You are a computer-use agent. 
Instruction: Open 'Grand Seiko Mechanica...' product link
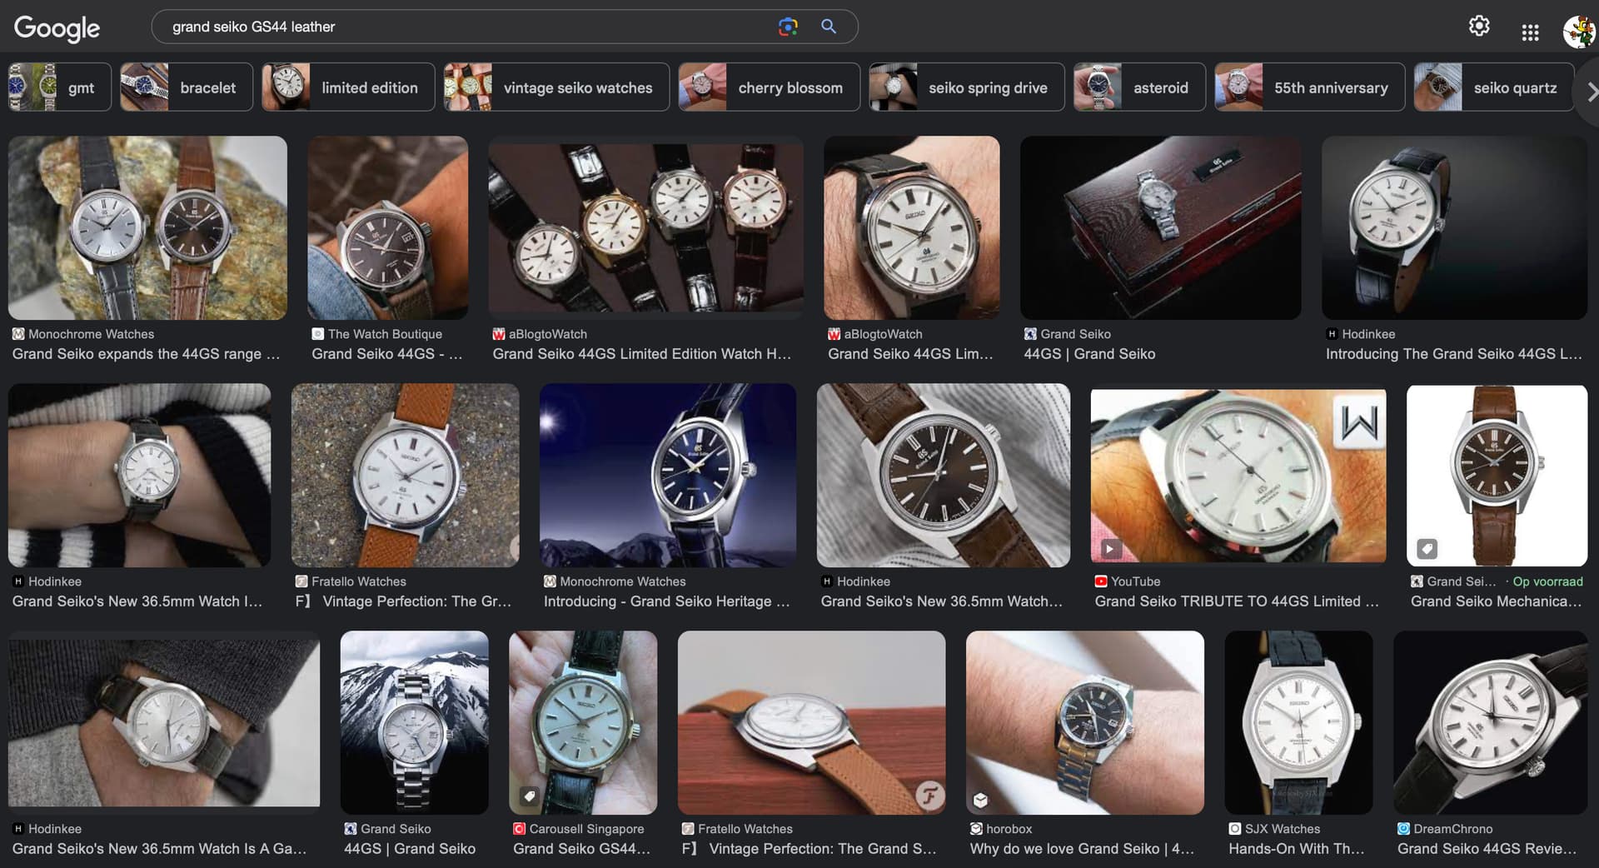click(1496, 601)
